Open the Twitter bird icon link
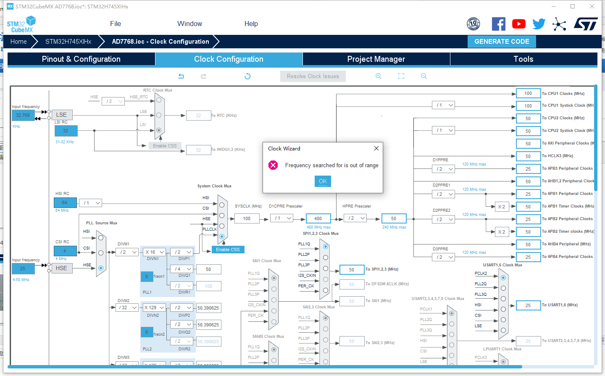 tap(539, 24)
